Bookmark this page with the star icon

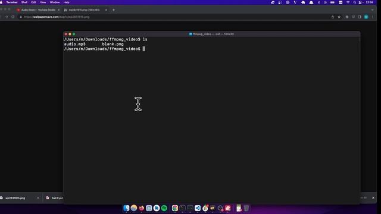[x=339, y=17]
